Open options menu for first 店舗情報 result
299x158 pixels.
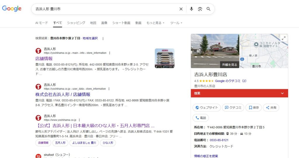109,53
